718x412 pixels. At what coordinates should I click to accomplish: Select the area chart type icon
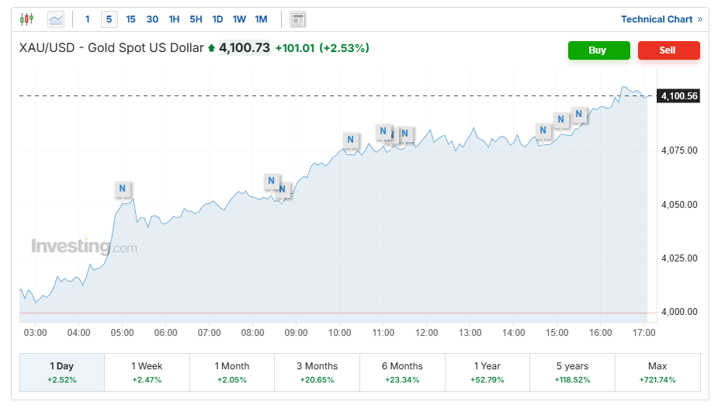[x=55, y=19]
